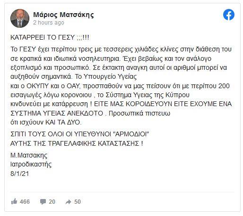Click the line 'ότι ισχύουν ΚΑΙ ΤΑ ΔΥΟ'
This screenshot has width=243, height=216.
point(46,122)
